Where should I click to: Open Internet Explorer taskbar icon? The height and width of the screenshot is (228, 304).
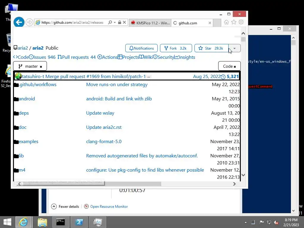point(23,222)
